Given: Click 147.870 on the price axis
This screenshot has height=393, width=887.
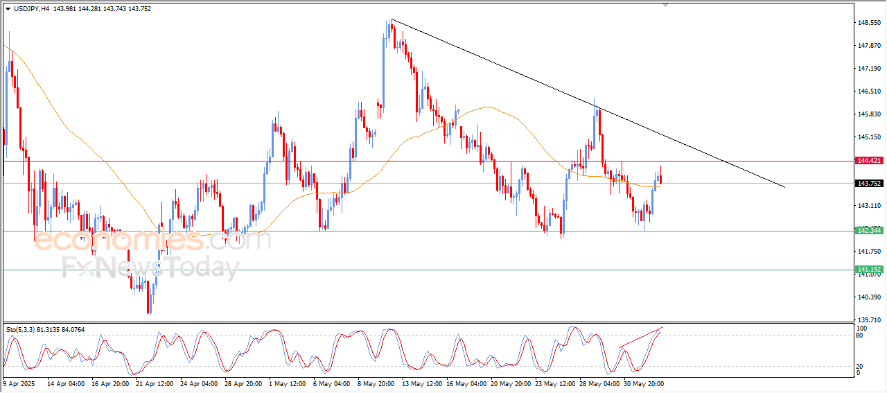Looking at the screenshot, I should pyautogui.click(x=869, y=46).
